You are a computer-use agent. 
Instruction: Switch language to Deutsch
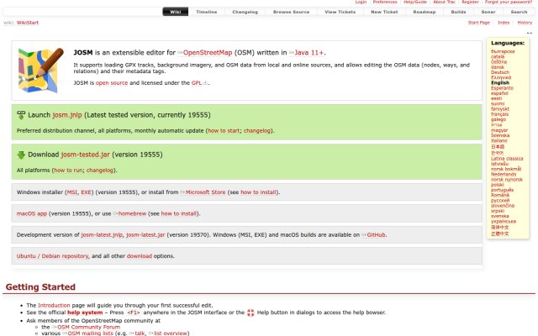500,72
